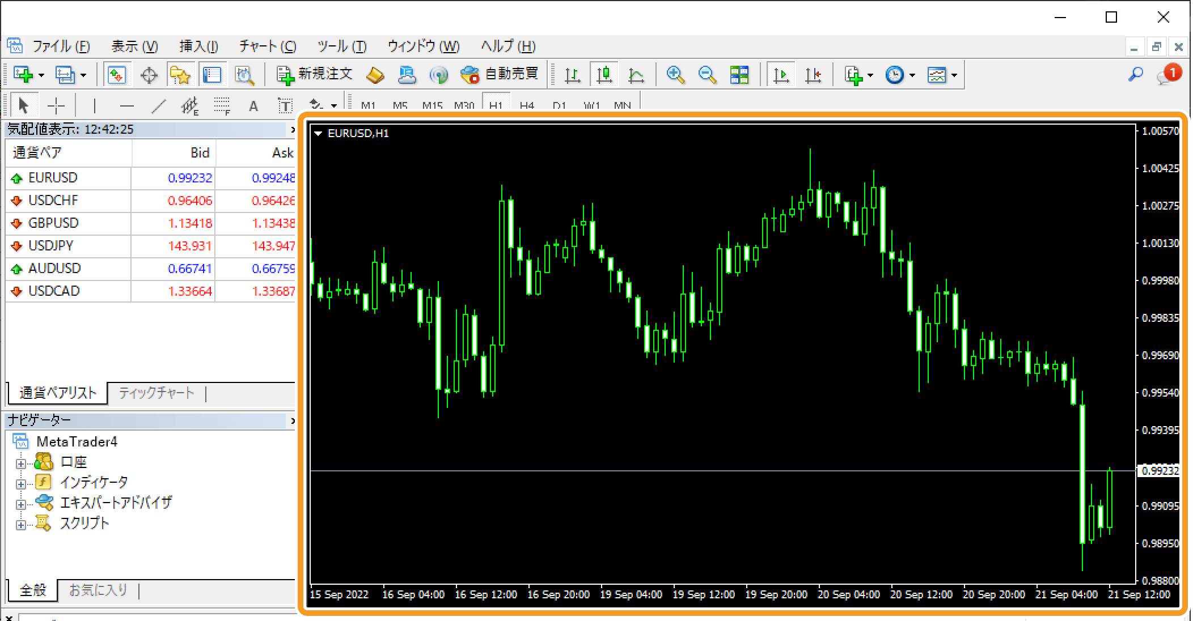Open the notifications chat bubble icon
Viewport: 1193px width, 621px height.
pos(1168,74)
